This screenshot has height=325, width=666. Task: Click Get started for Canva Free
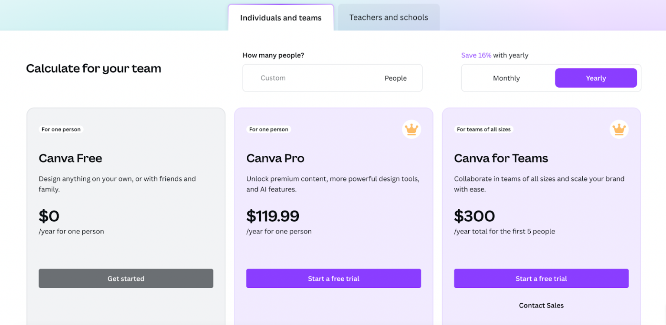126,279
